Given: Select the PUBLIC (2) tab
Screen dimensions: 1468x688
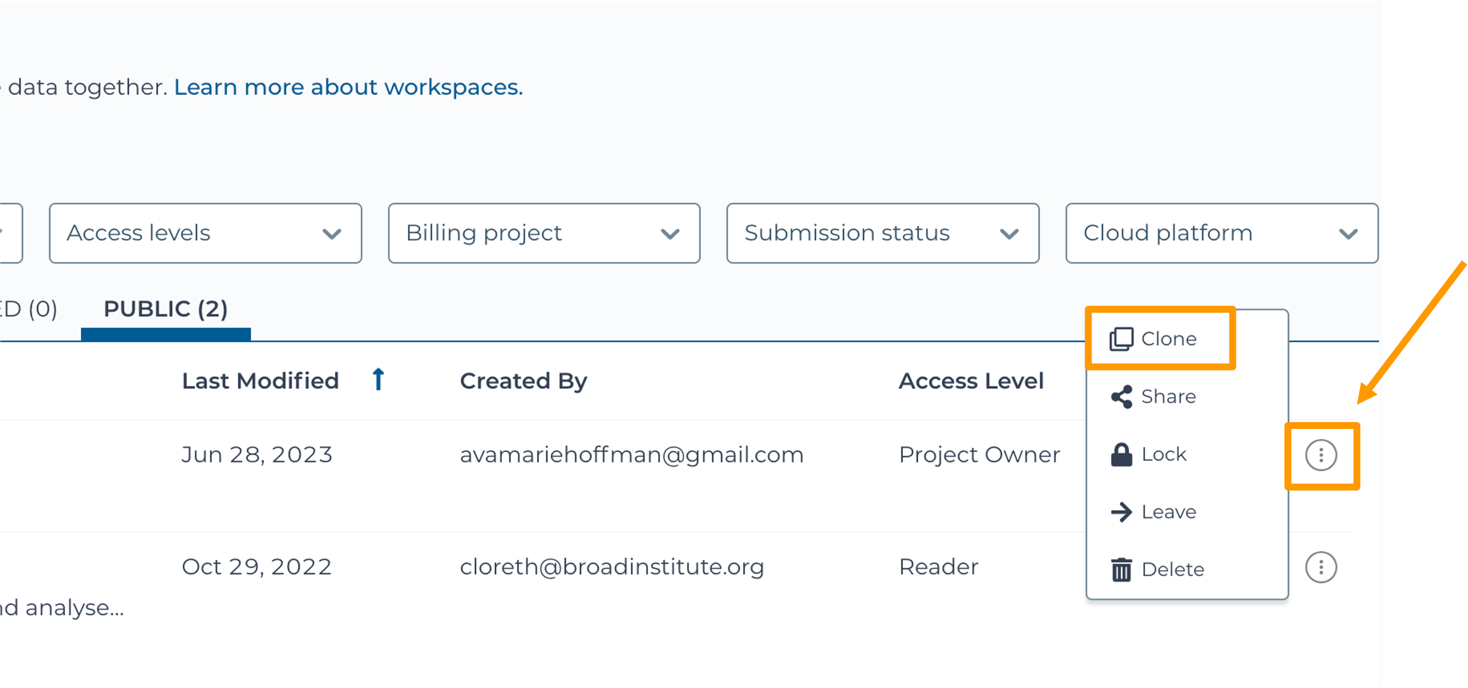Looking at the screenshot, I should 166,309.
